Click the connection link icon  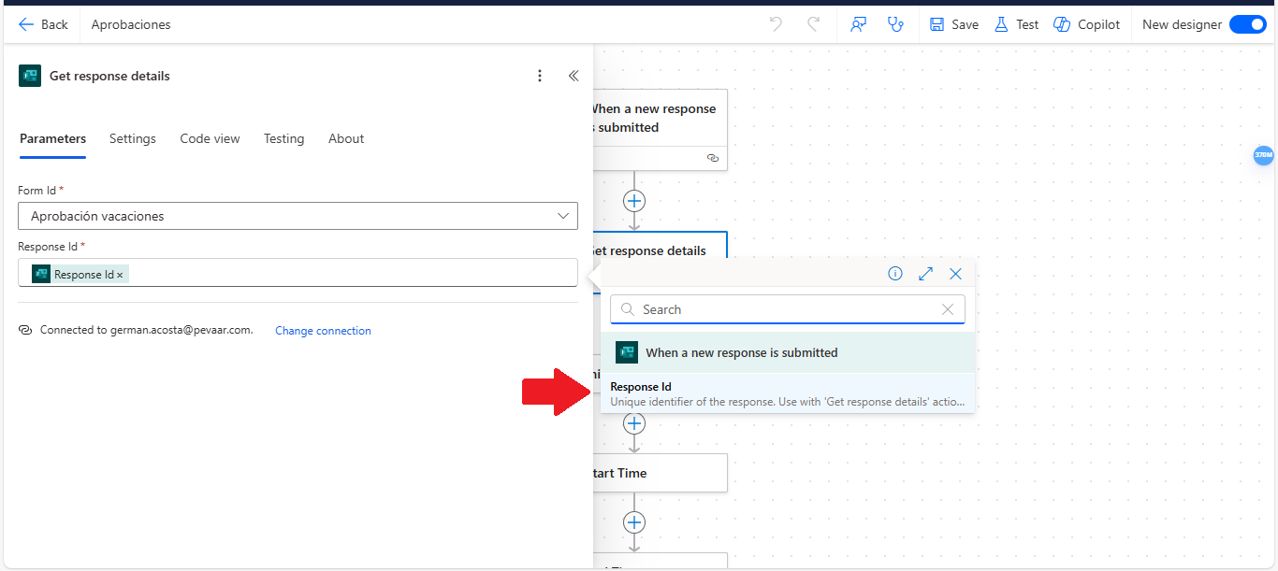(x=26, y=330)
